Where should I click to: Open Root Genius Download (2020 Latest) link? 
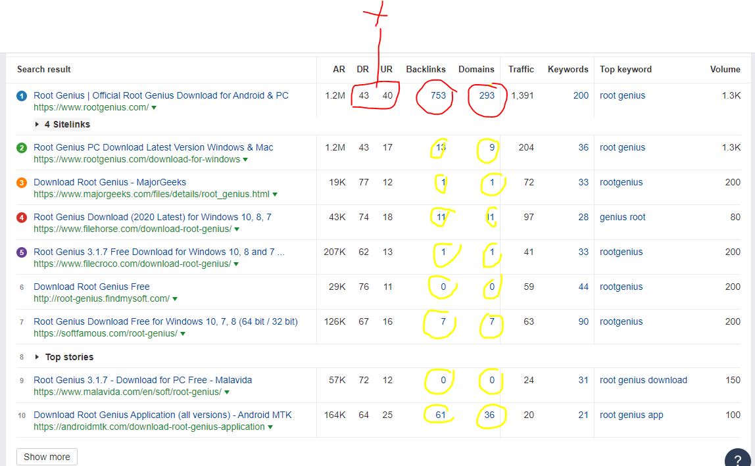pos(152,217)
